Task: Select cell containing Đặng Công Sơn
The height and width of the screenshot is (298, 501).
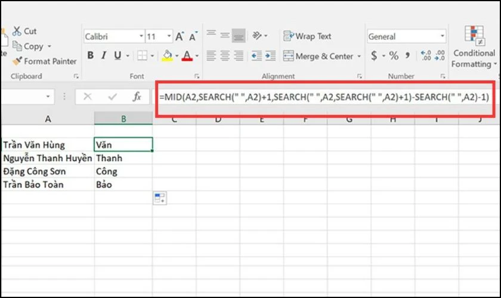Action: click(x=48, y=171)
